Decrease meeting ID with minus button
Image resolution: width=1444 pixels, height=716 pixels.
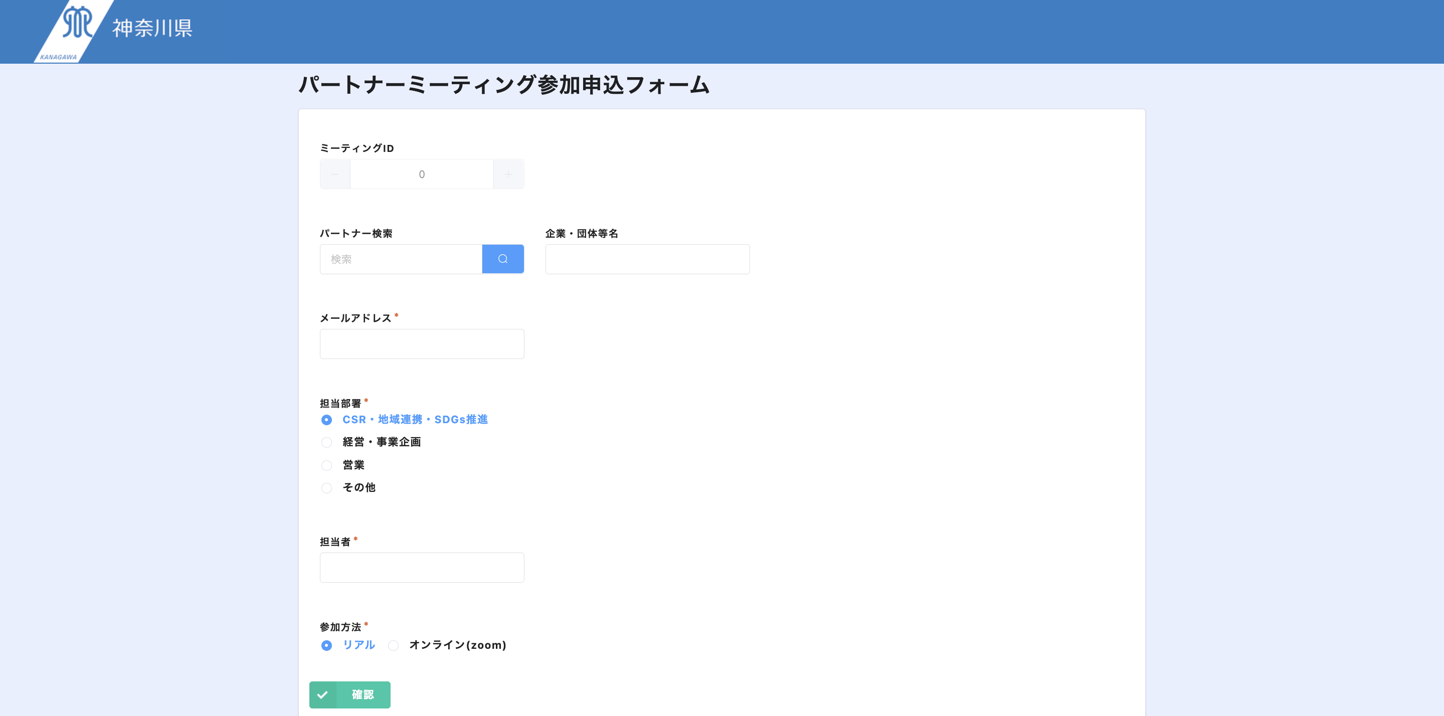coord(334,174)
